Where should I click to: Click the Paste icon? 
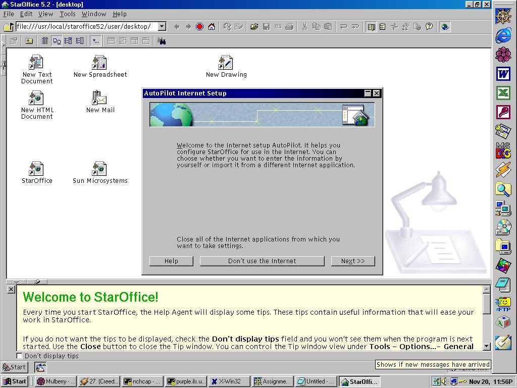pos(328,27)
